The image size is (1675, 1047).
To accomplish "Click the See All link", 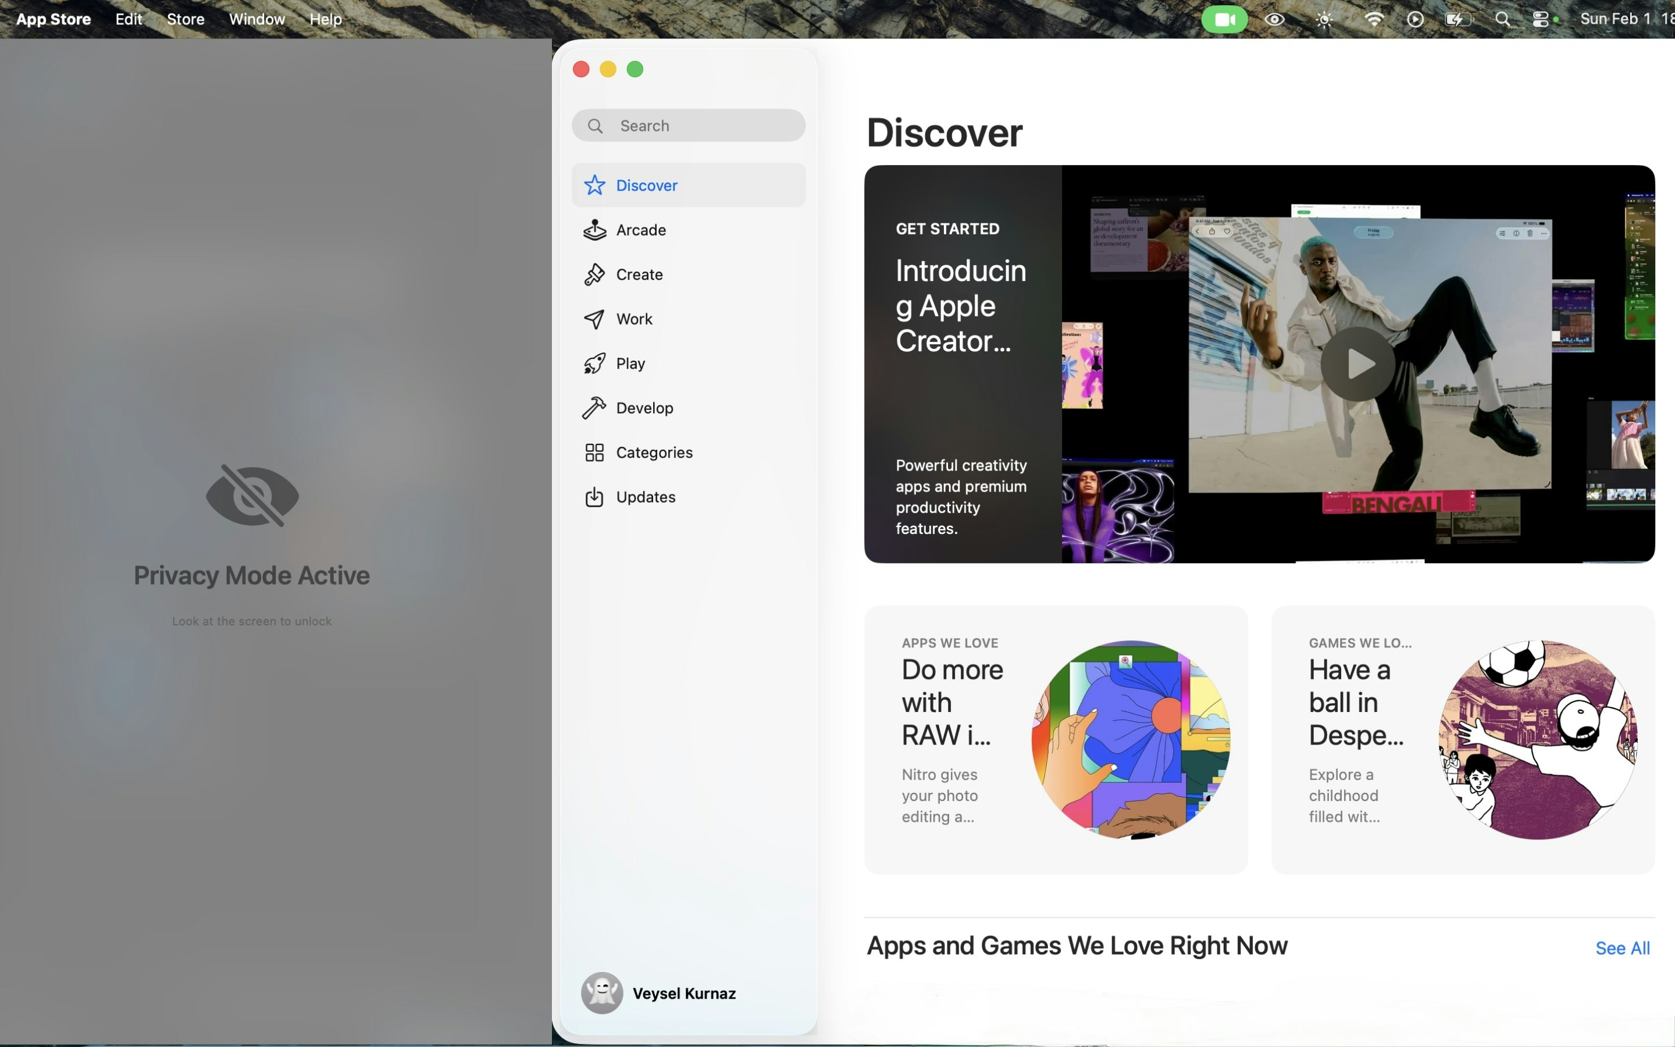I will pyautogui.click(x=1621, y=948).
